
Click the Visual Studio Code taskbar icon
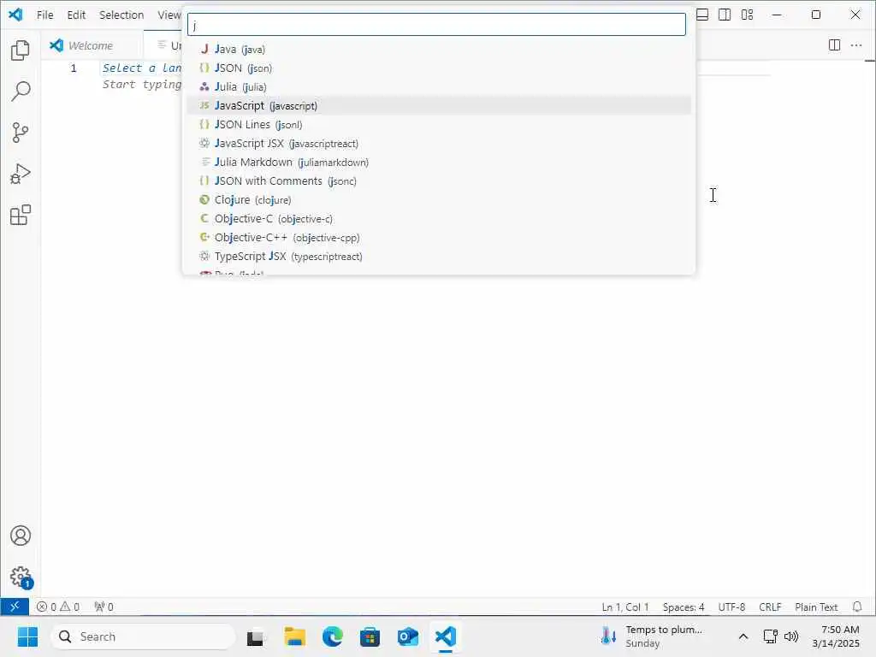pos(445,636)
